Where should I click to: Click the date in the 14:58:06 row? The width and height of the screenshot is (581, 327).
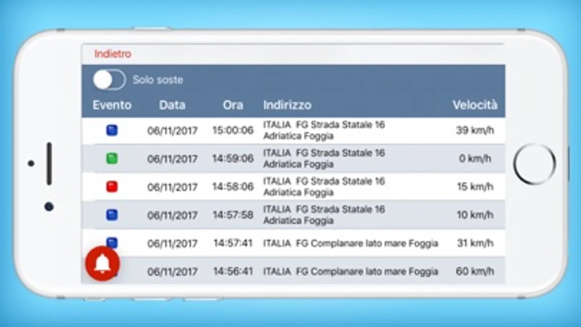pos(172,187)
